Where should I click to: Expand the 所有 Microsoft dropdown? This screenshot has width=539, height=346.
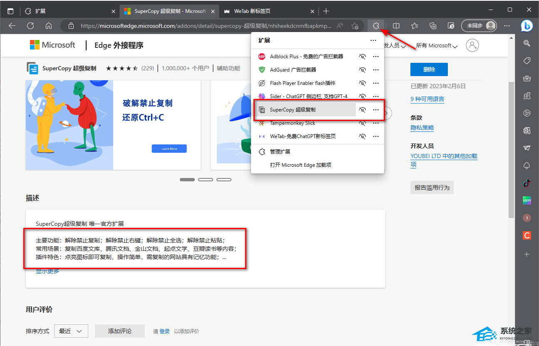437,46
